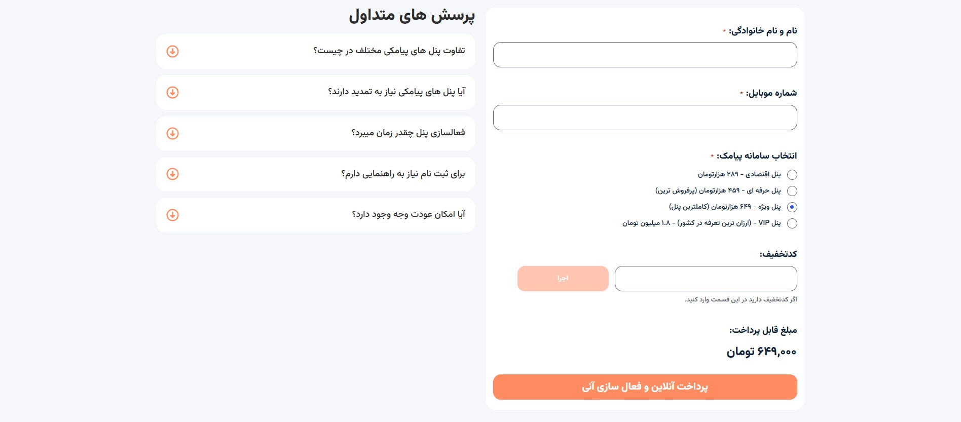The height and width of the screenshot is (422, 961).
Task: Click the arrow icon beside 'تفاوت پنل های پیامکی' question
Action: (172, 52)
